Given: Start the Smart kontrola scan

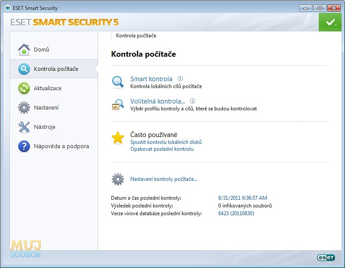Looking at the screenshot, I should (x=151, y=79).
